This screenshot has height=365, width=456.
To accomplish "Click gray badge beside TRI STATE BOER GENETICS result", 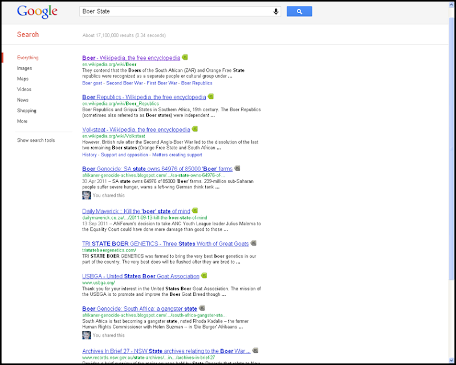I will 254,243.
